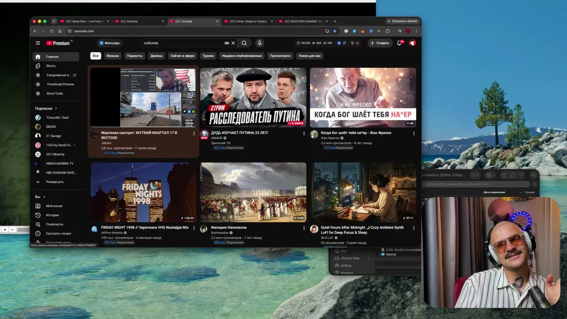Open Thumbnail Preview tool in sidebar

(x=56, y=84)
